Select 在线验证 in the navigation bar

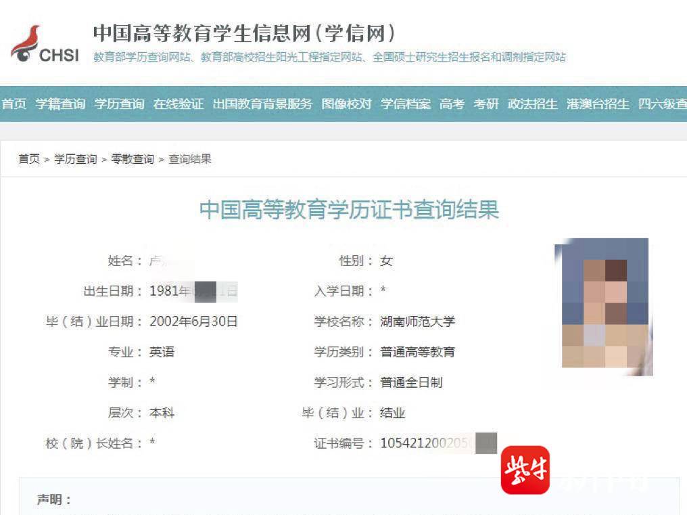(x=179, y=104)
